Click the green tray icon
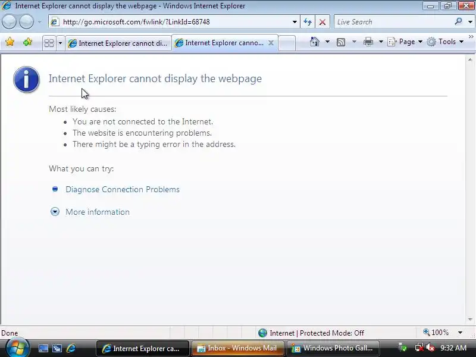476x357 pixels. pos(403,347)
